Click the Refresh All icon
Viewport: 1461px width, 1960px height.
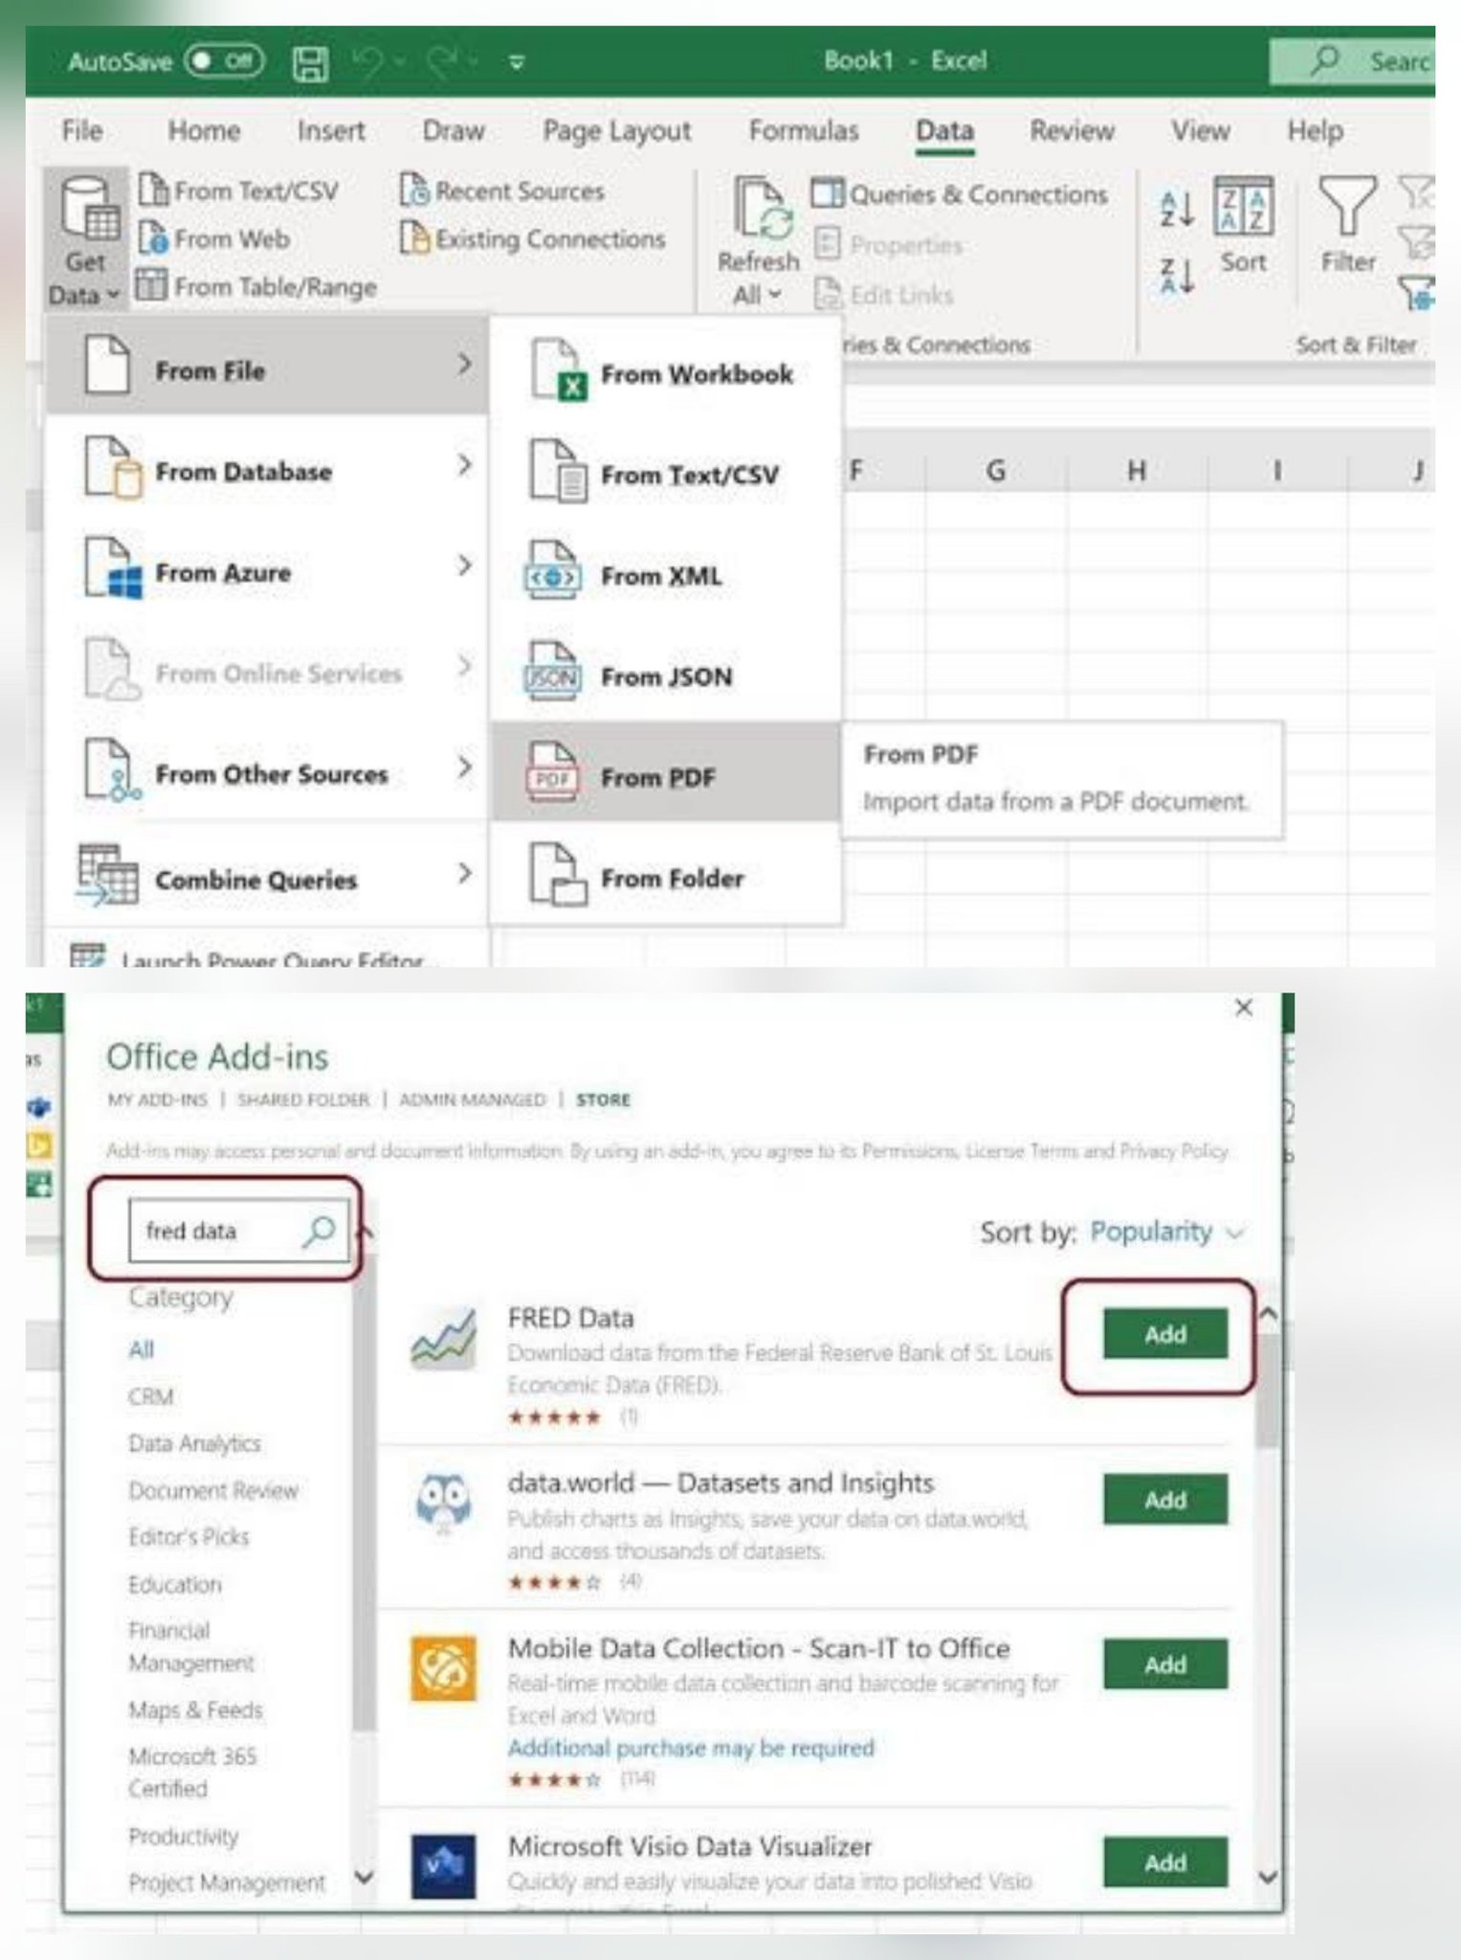click(763, 208)
